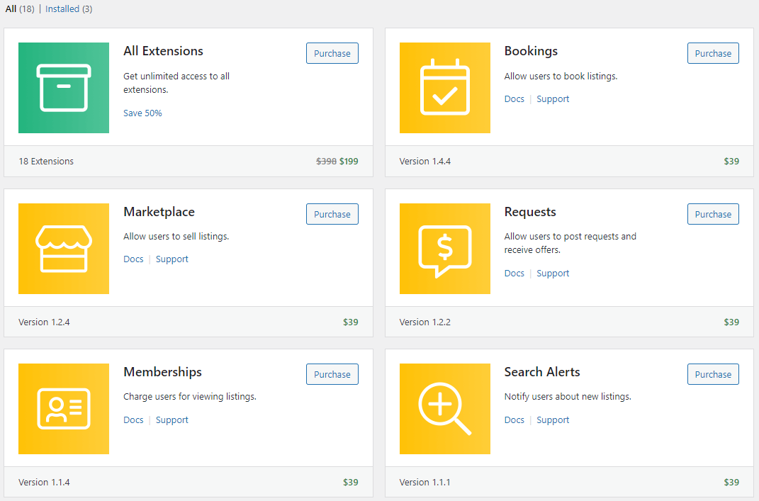The width and height of the screenshot is (759, 501).
Task: Click the Requests dollar-sign speech bubble icon
Action: click(x=444, y=249)
